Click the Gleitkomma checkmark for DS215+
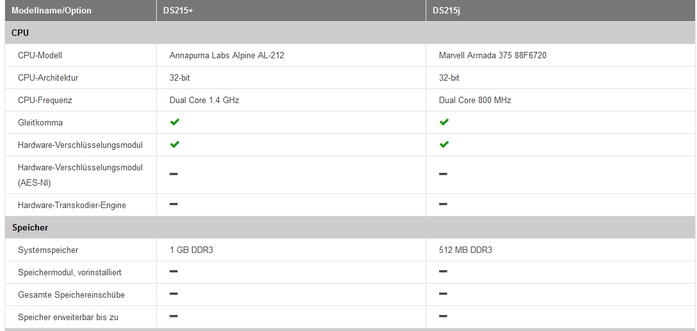The image size is (697, 331). 175,122
